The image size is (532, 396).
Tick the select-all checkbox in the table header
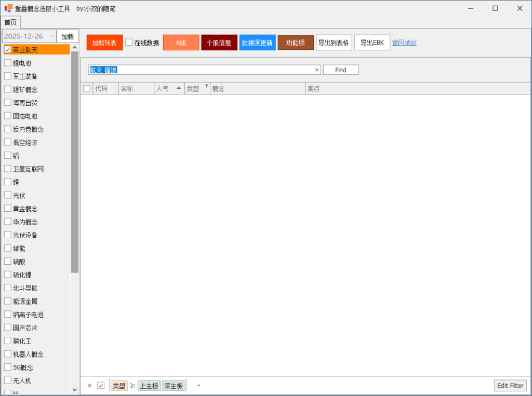point(87,89)
